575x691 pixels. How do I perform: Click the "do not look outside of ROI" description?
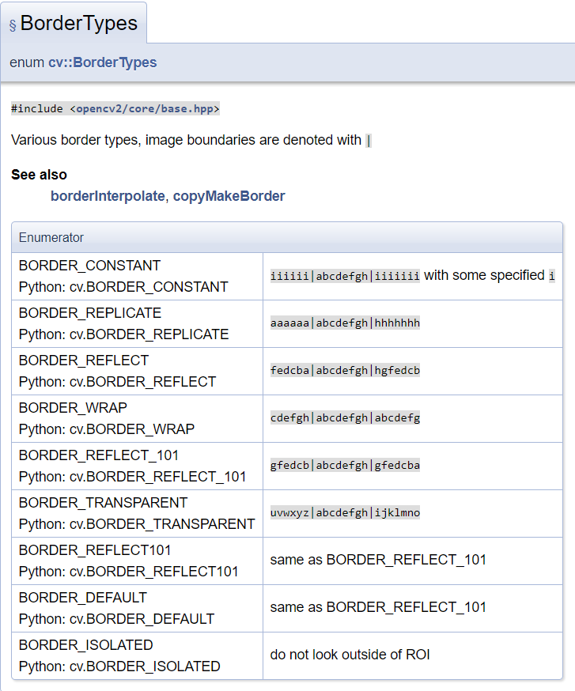pyautogui.click(x=350, y=655)
